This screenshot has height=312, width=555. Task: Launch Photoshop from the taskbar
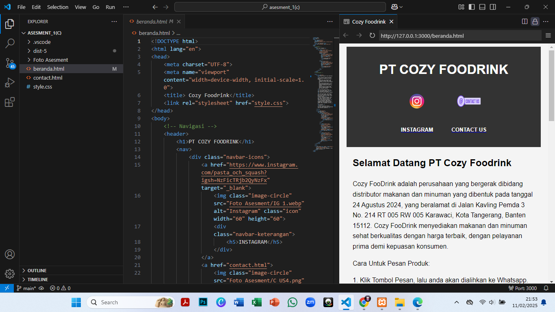coord(203,302)
